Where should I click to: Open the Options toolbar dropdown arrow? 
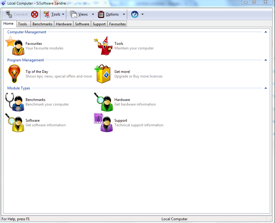[x=124, y=14]
